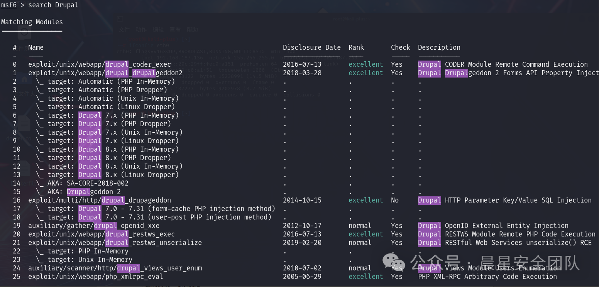Screen dimensions: 599x287
Task: Select auxiliary/gather/drupal_openid_xxe module path
Action: coord(94,226)
